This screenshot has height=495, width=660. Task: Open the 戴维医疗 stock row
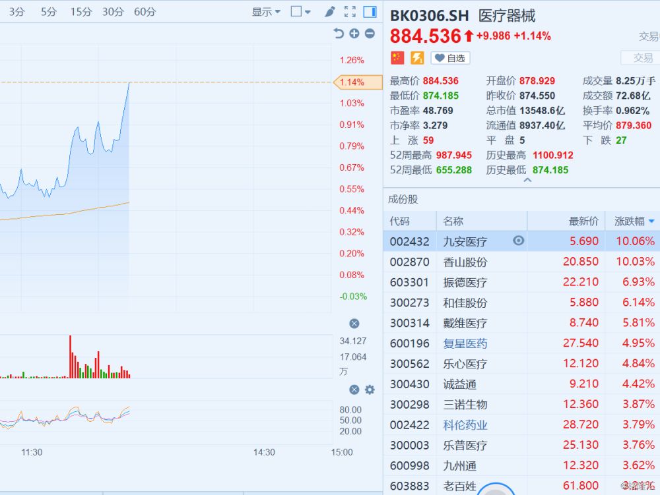(x=521, y=323)
